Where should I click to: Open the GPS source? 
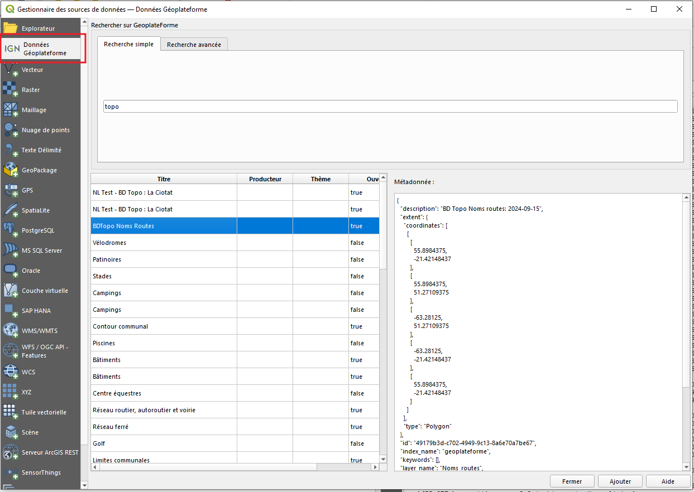point(40,190)
